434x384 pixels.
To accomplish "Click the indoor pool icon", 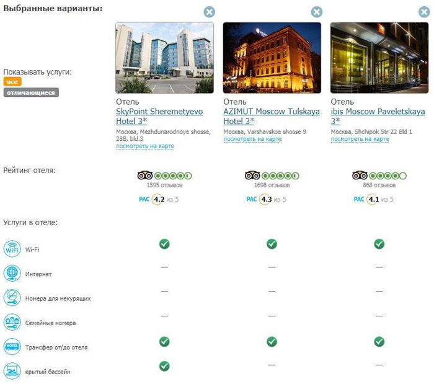I will (12, 371).
